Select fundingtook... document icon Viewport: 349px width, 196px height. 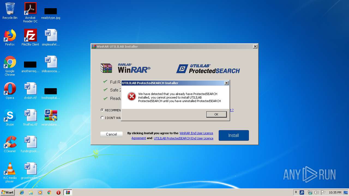[x=30, y=144]
